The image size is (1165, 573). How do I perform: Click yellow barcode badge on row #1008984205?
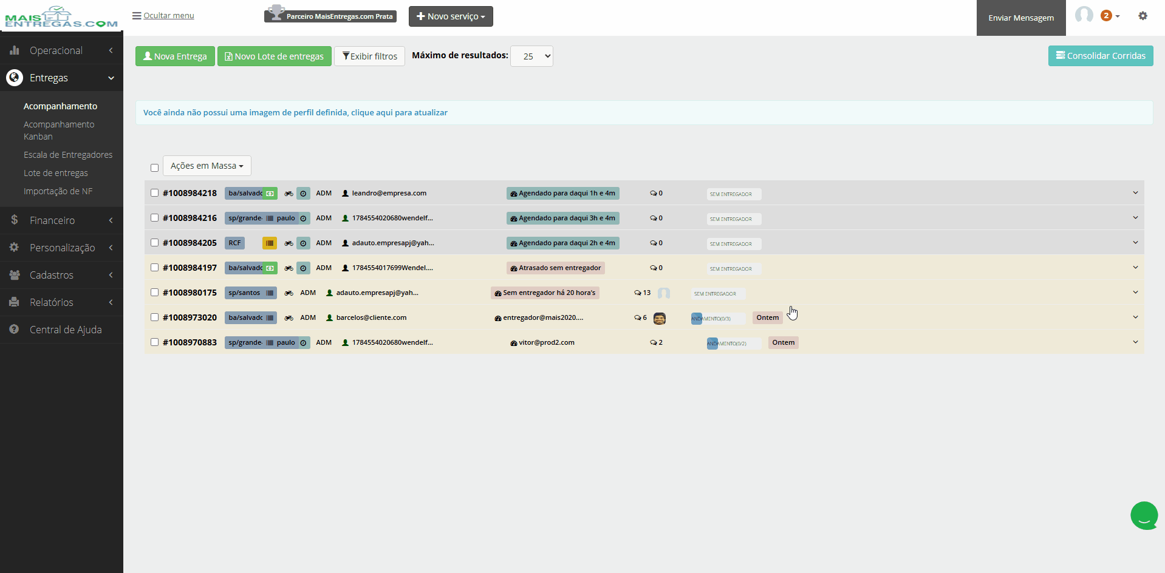point(269,243)
